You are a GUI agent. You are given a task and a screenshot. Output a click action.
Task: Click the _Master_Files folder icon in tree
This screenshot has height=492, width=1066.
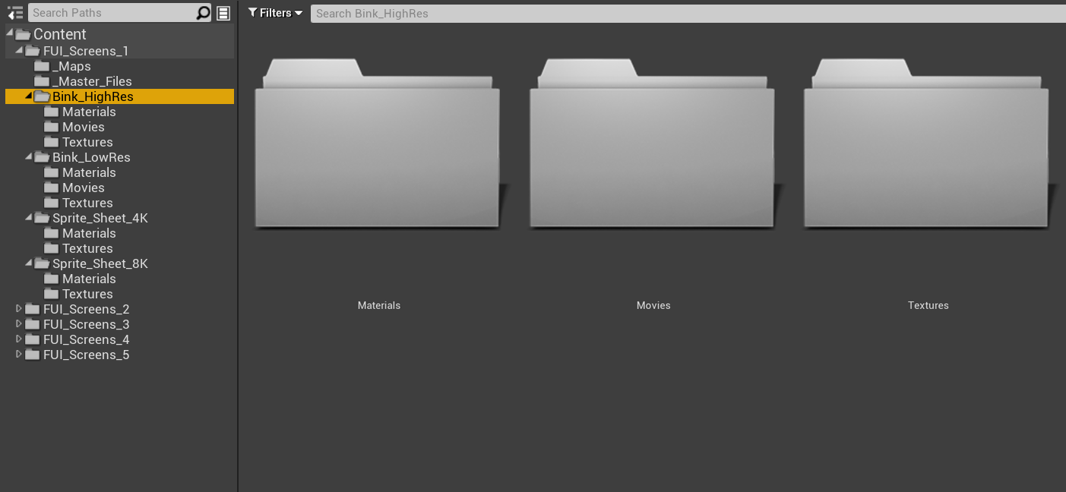click(x=41, y=81)
